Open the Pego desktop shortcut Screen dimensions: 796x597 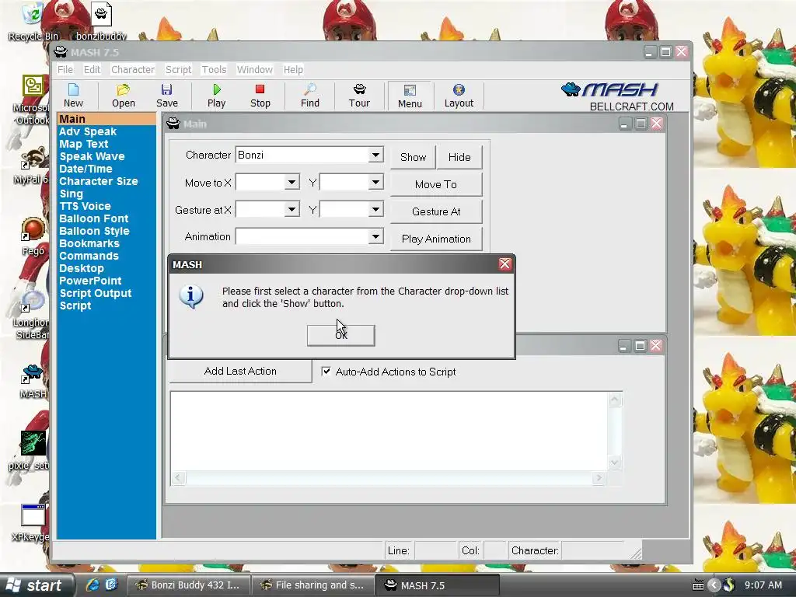[33, 236]
